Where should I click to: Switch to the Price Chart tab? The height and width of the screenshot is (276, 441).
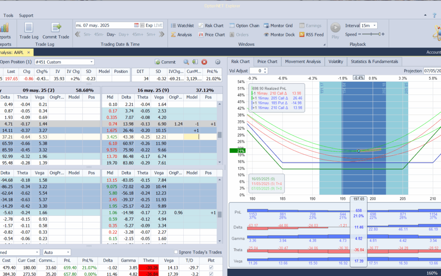tap(267, 62)
